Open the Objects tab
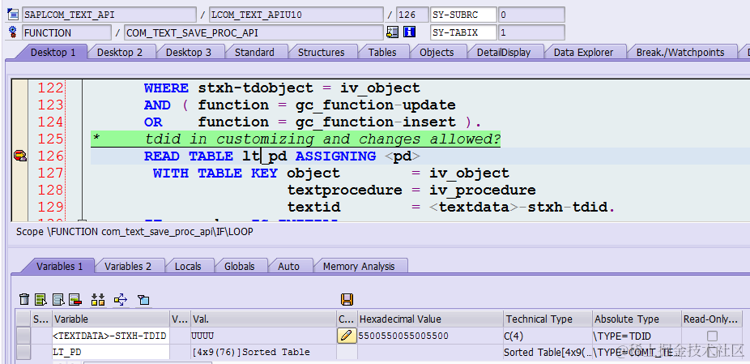 point(437,52)
